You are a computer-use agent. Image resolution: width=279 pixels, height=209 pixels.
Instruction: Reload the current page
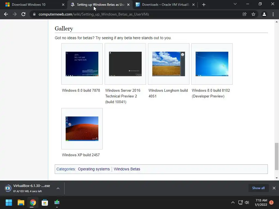pos(23,14)
